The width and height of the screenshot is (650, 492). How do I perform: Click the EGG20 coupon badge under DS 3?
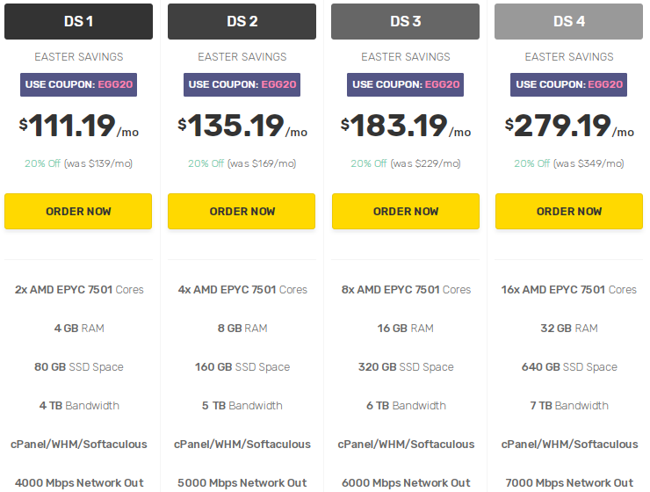pyautogui.click(x=405, y=84)
